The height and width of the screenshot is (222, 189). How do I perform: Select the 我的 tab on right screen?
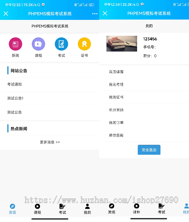coord(186,209)
